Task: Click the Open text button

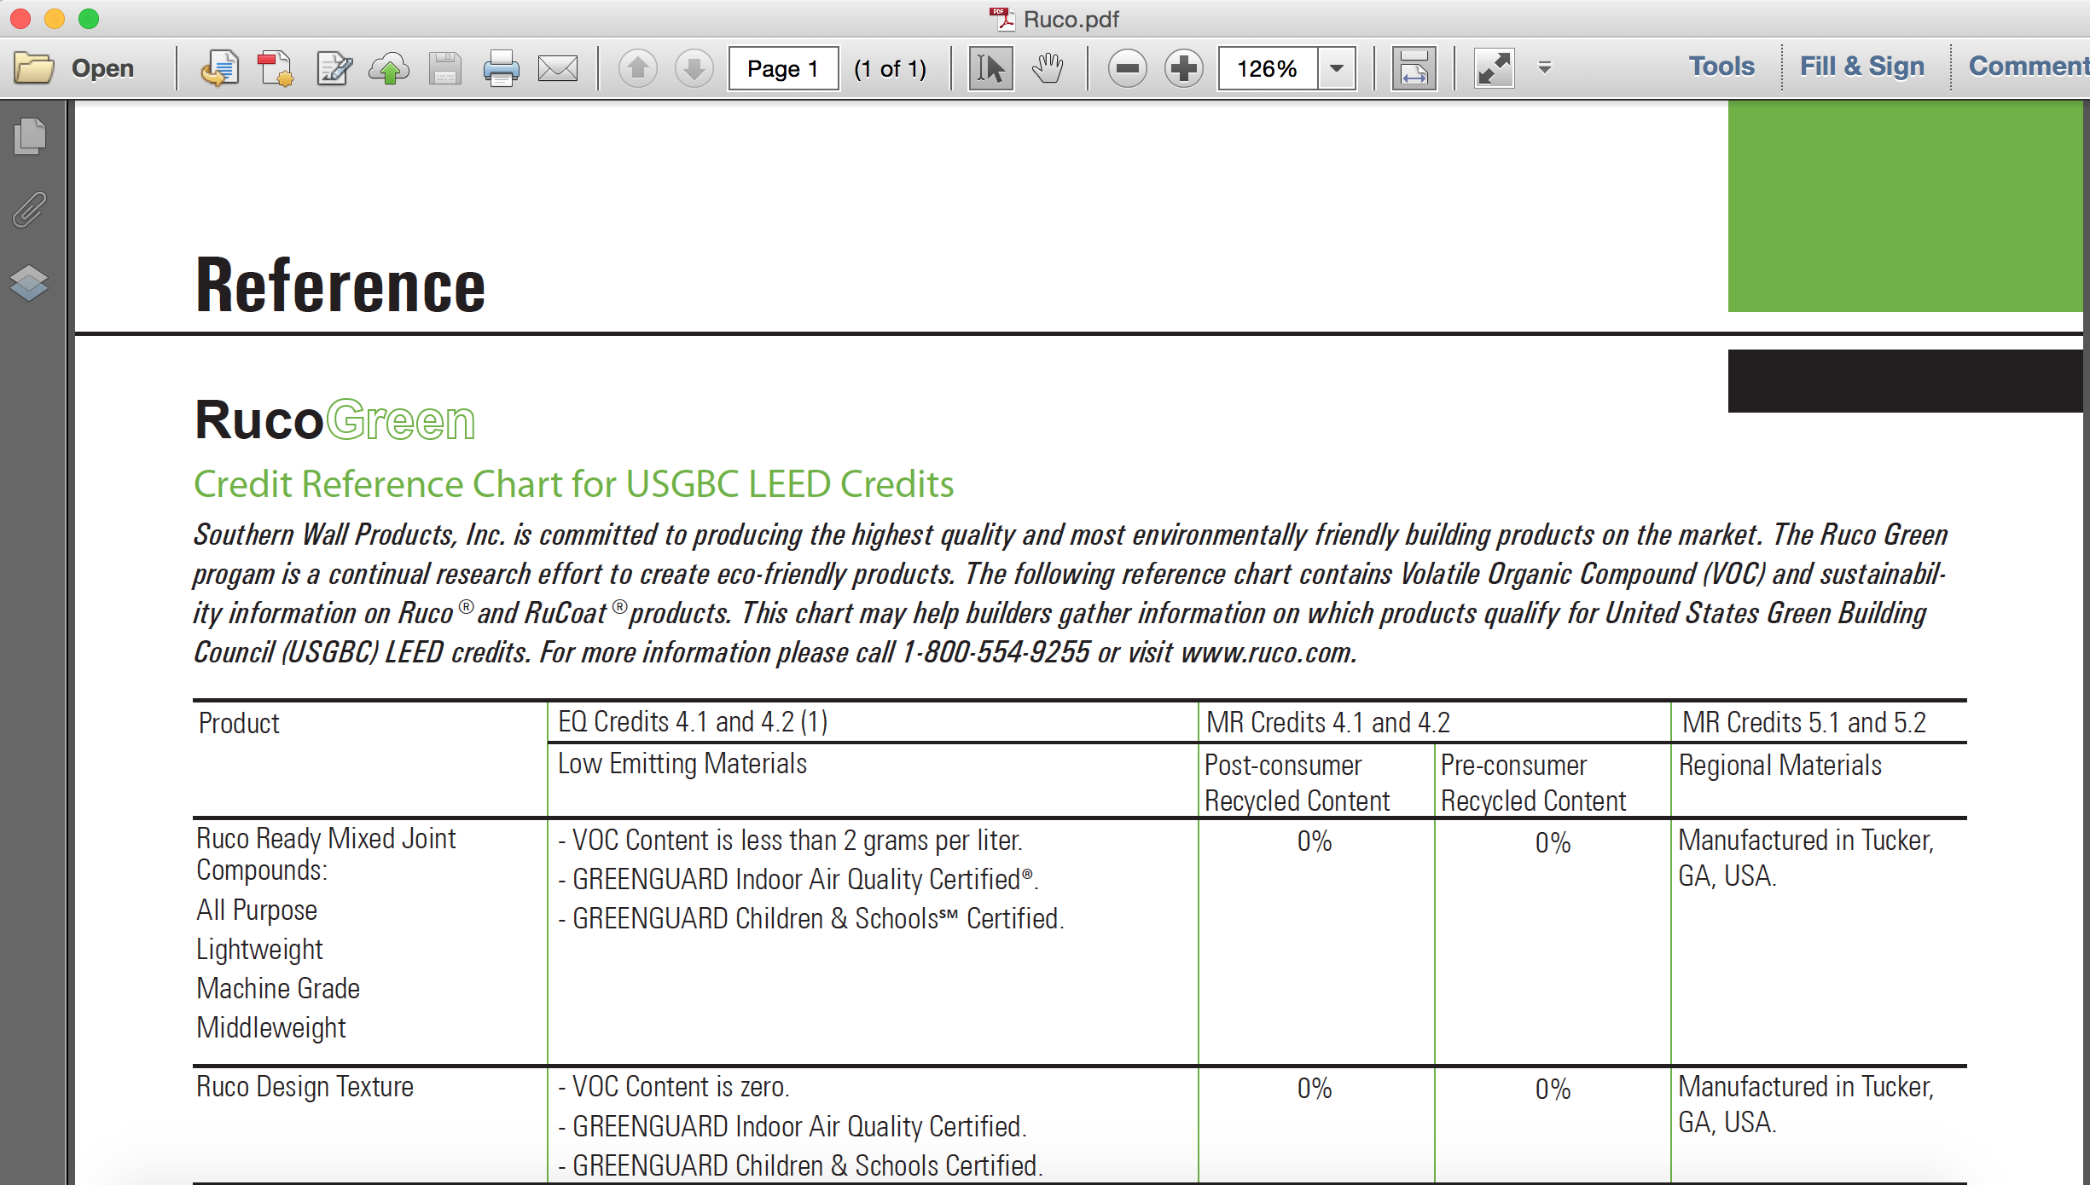Action: click(102, 68)
